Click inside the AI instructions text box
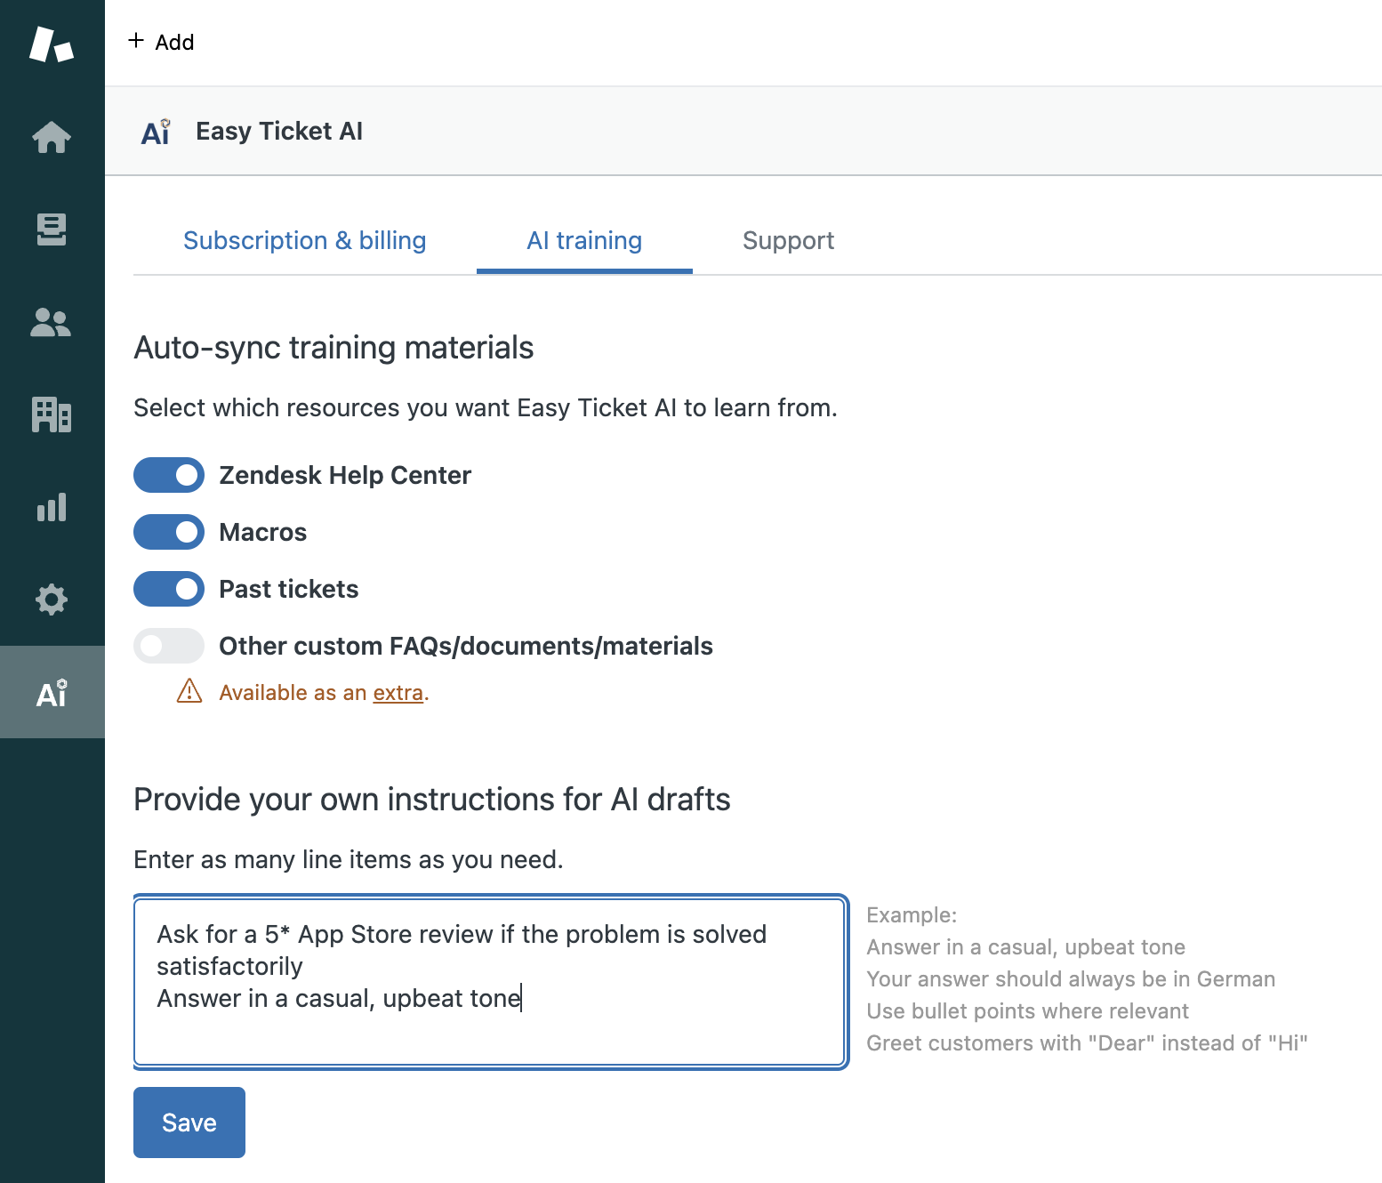Viewport: 1382px width, 1183px height. tap(489, 982)
